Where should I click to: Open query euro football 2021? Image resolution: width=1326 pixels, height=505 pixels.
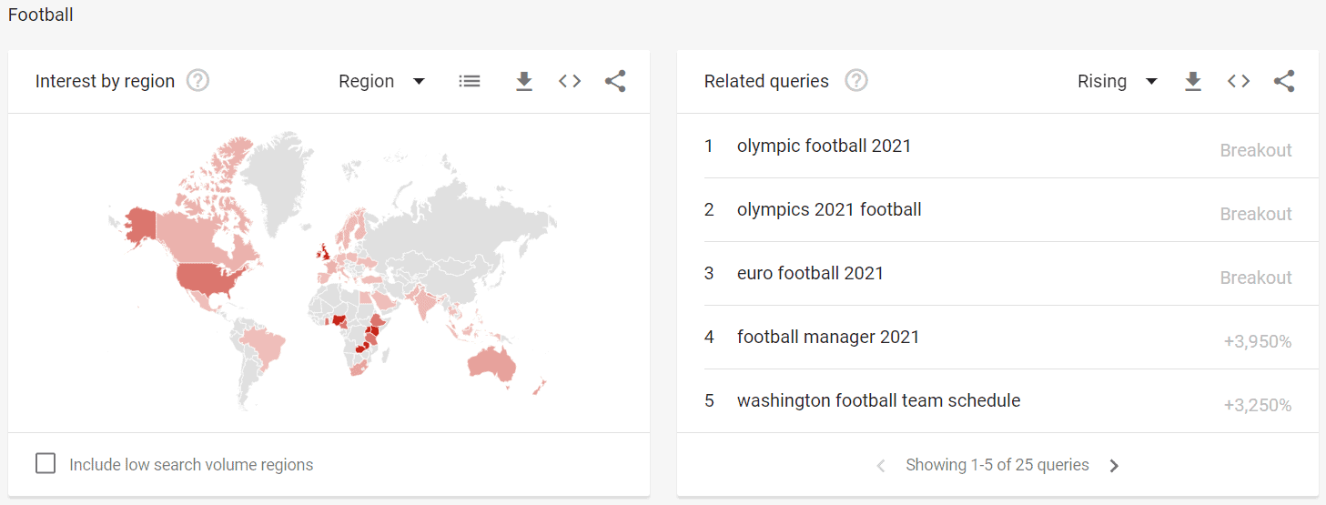click(810, 274)
